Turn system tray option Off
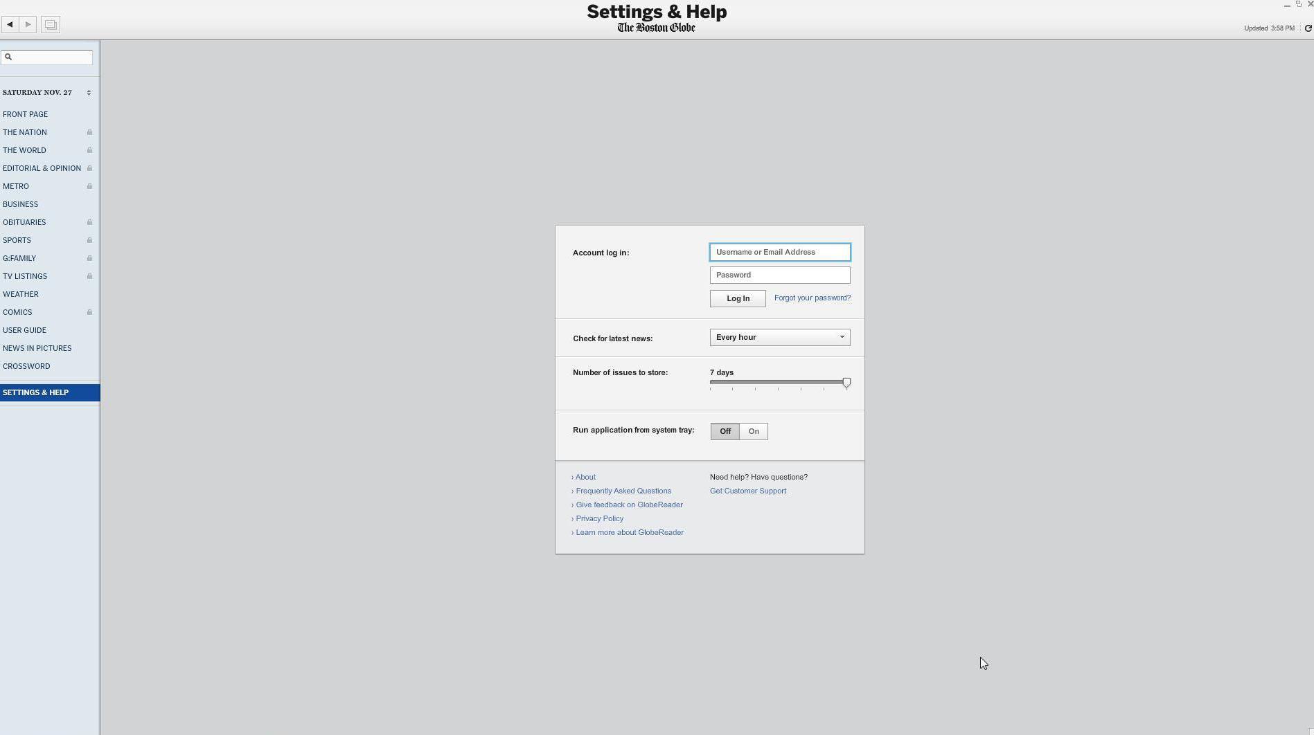The image size is (1314, 735). pyautogui.click(x=725, y=431)
